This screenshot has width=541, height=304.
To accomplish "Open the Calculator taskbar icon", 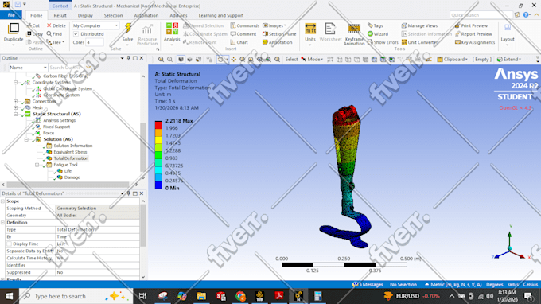I will (x=317, y=296).
